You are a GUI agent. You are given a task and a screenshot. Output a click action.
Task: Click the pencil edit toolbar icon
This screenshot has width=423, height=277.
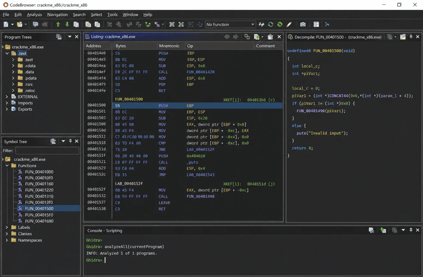click(289, 24)
